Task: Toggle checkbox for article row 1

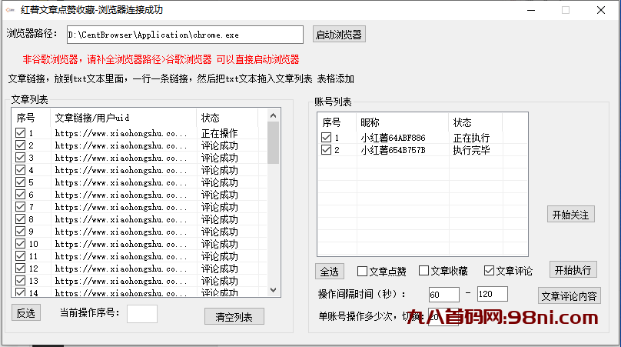Action: pos(20,133)
